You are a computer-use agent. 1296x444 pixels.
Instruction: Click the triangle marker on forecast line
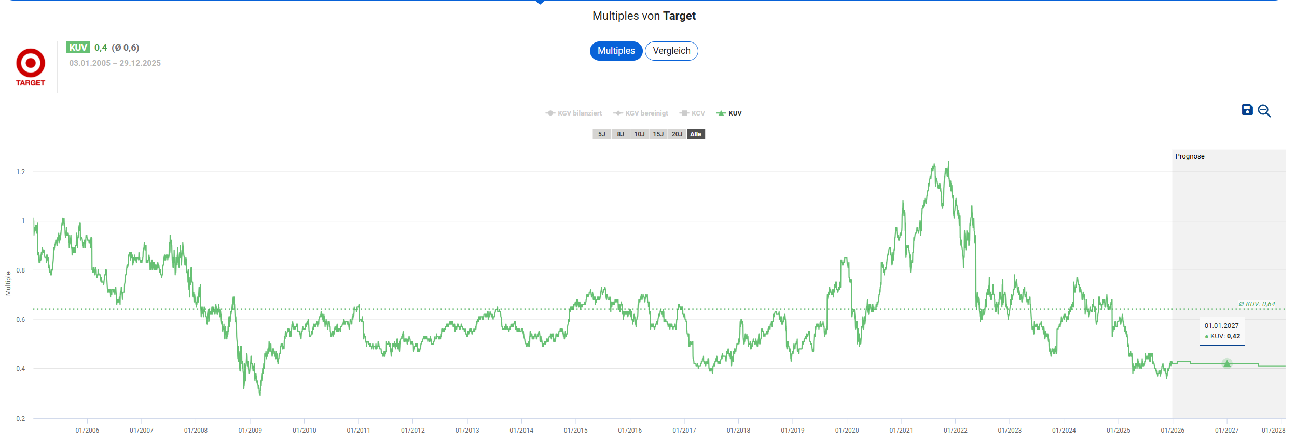[1227, 364]
